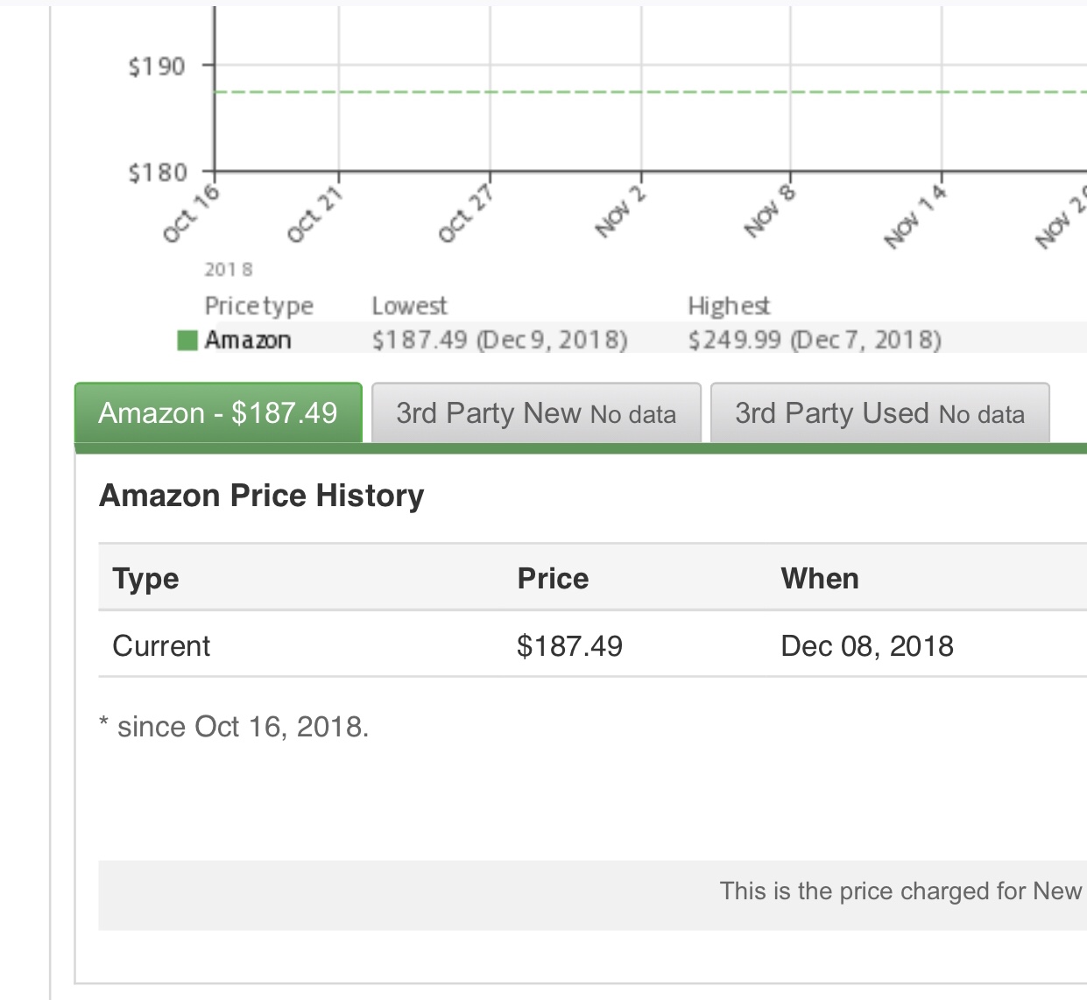
Task: Select the Current row label
Action: tap(161, 646)
